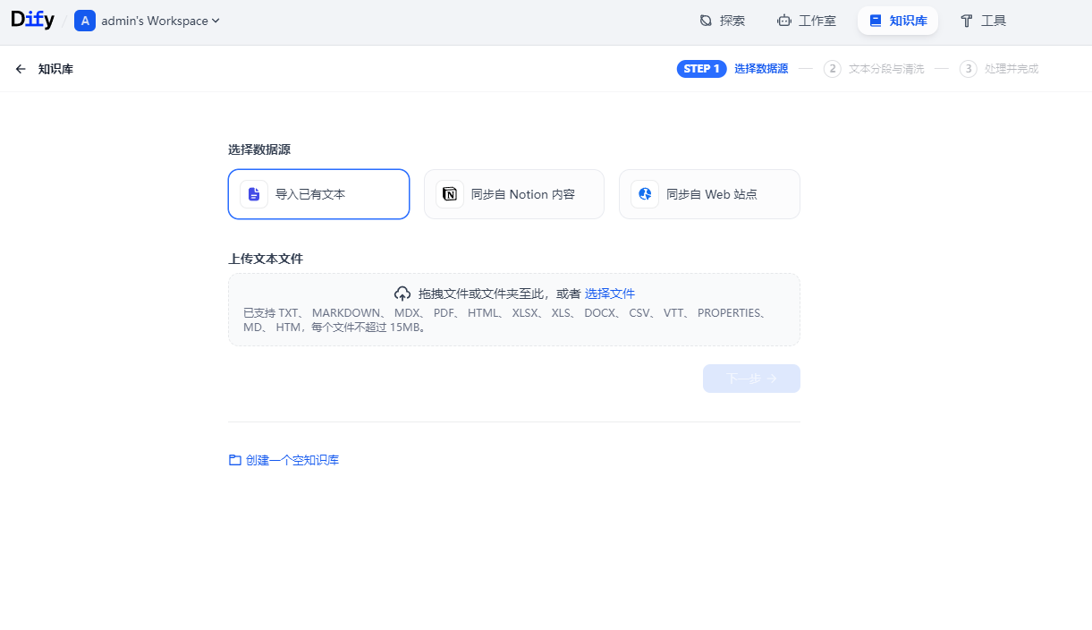Click the workspace avatar letter A
Viewport: 1092px width, 630px height.
coord(85,21)
